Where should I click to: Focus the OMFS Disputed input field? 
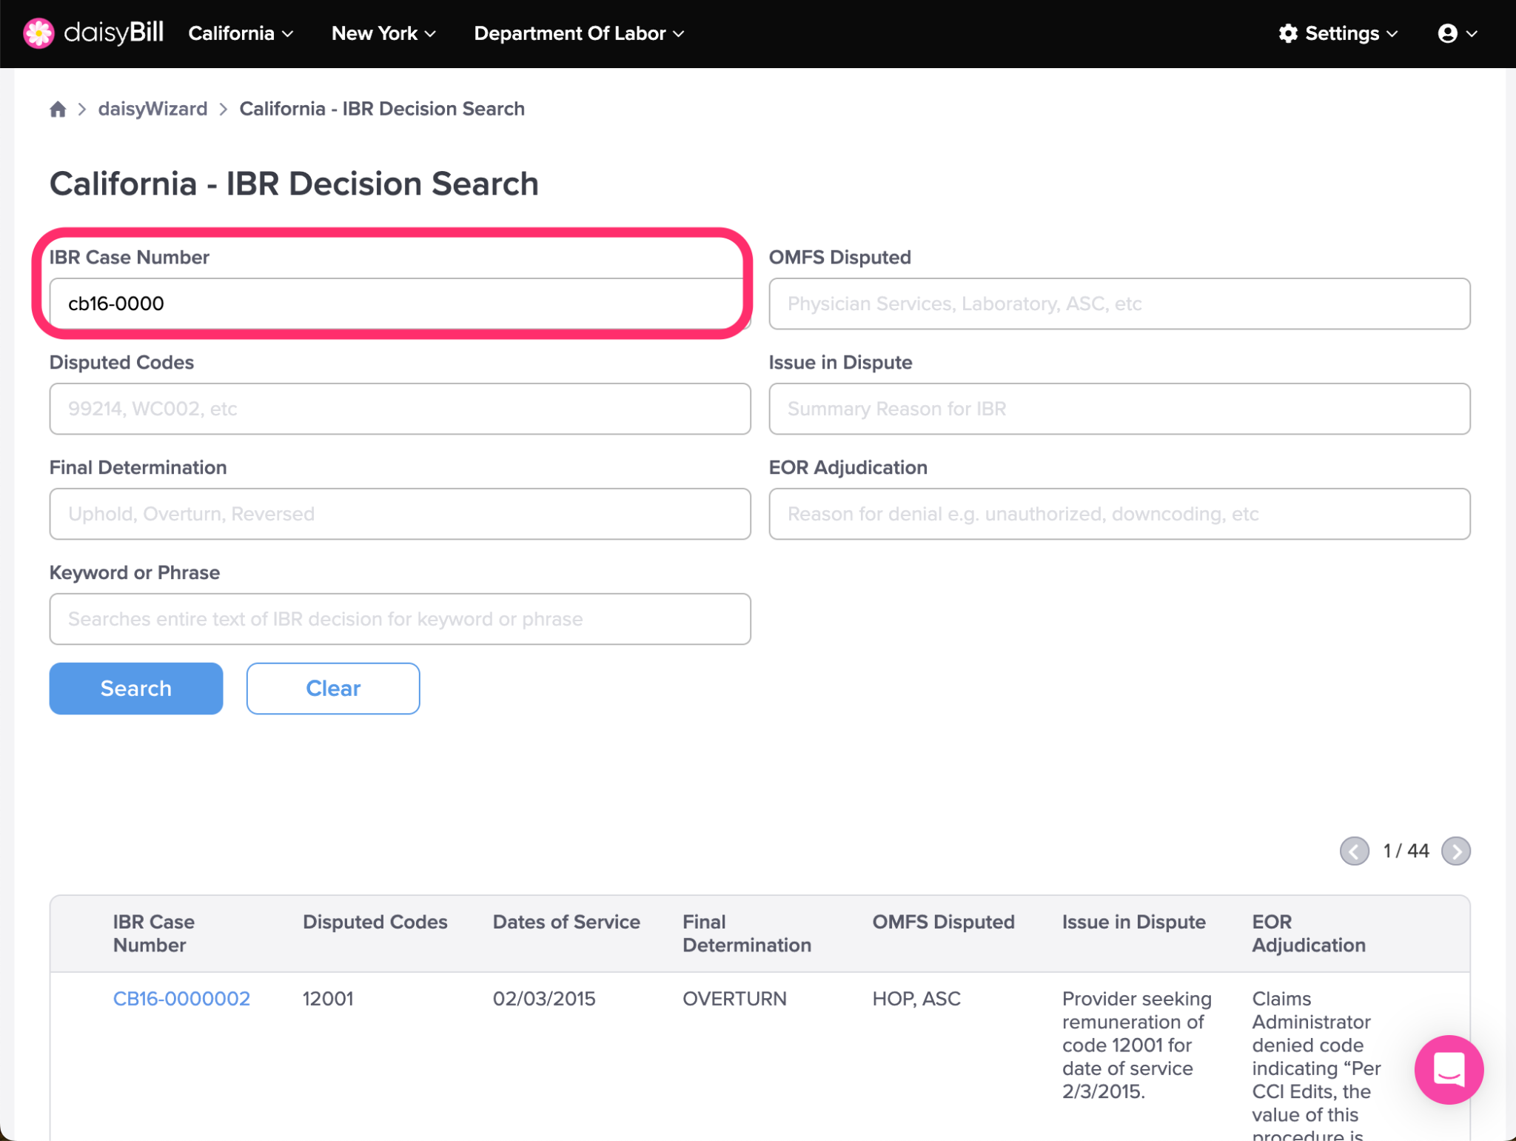tap(1119, 304)
